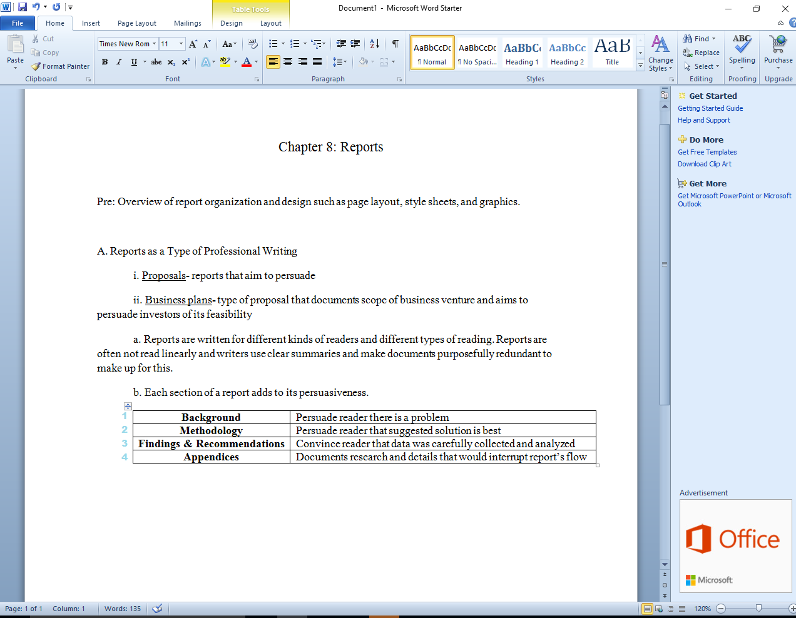
Task: Run the Spelling checker
Action: [742, 50]
